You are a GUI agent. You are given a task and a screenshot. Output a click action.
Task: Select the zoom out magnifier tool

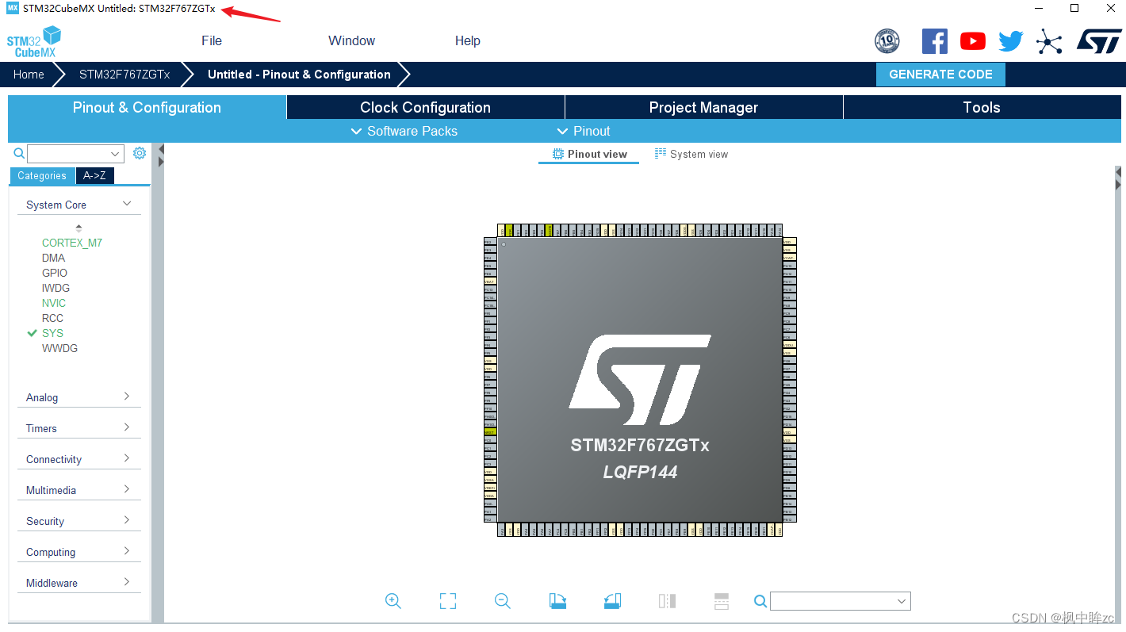click(502, 600)
